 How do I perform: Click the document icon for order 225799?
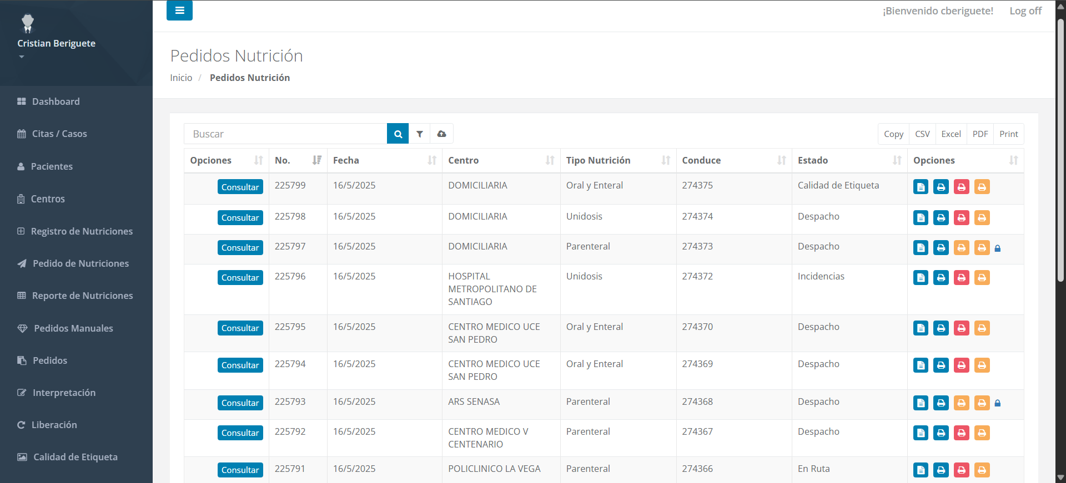[921, 187]
